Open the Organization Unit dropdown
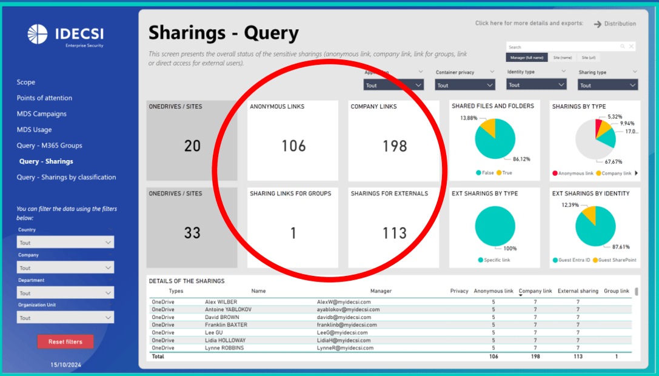This screenshot has height=376, width=659. (65, 318)
